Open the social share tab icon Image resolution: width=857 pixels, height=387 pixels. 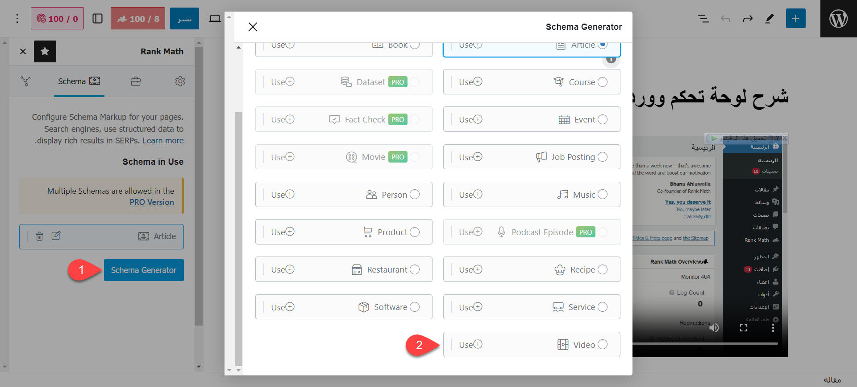tap(26, 81)
